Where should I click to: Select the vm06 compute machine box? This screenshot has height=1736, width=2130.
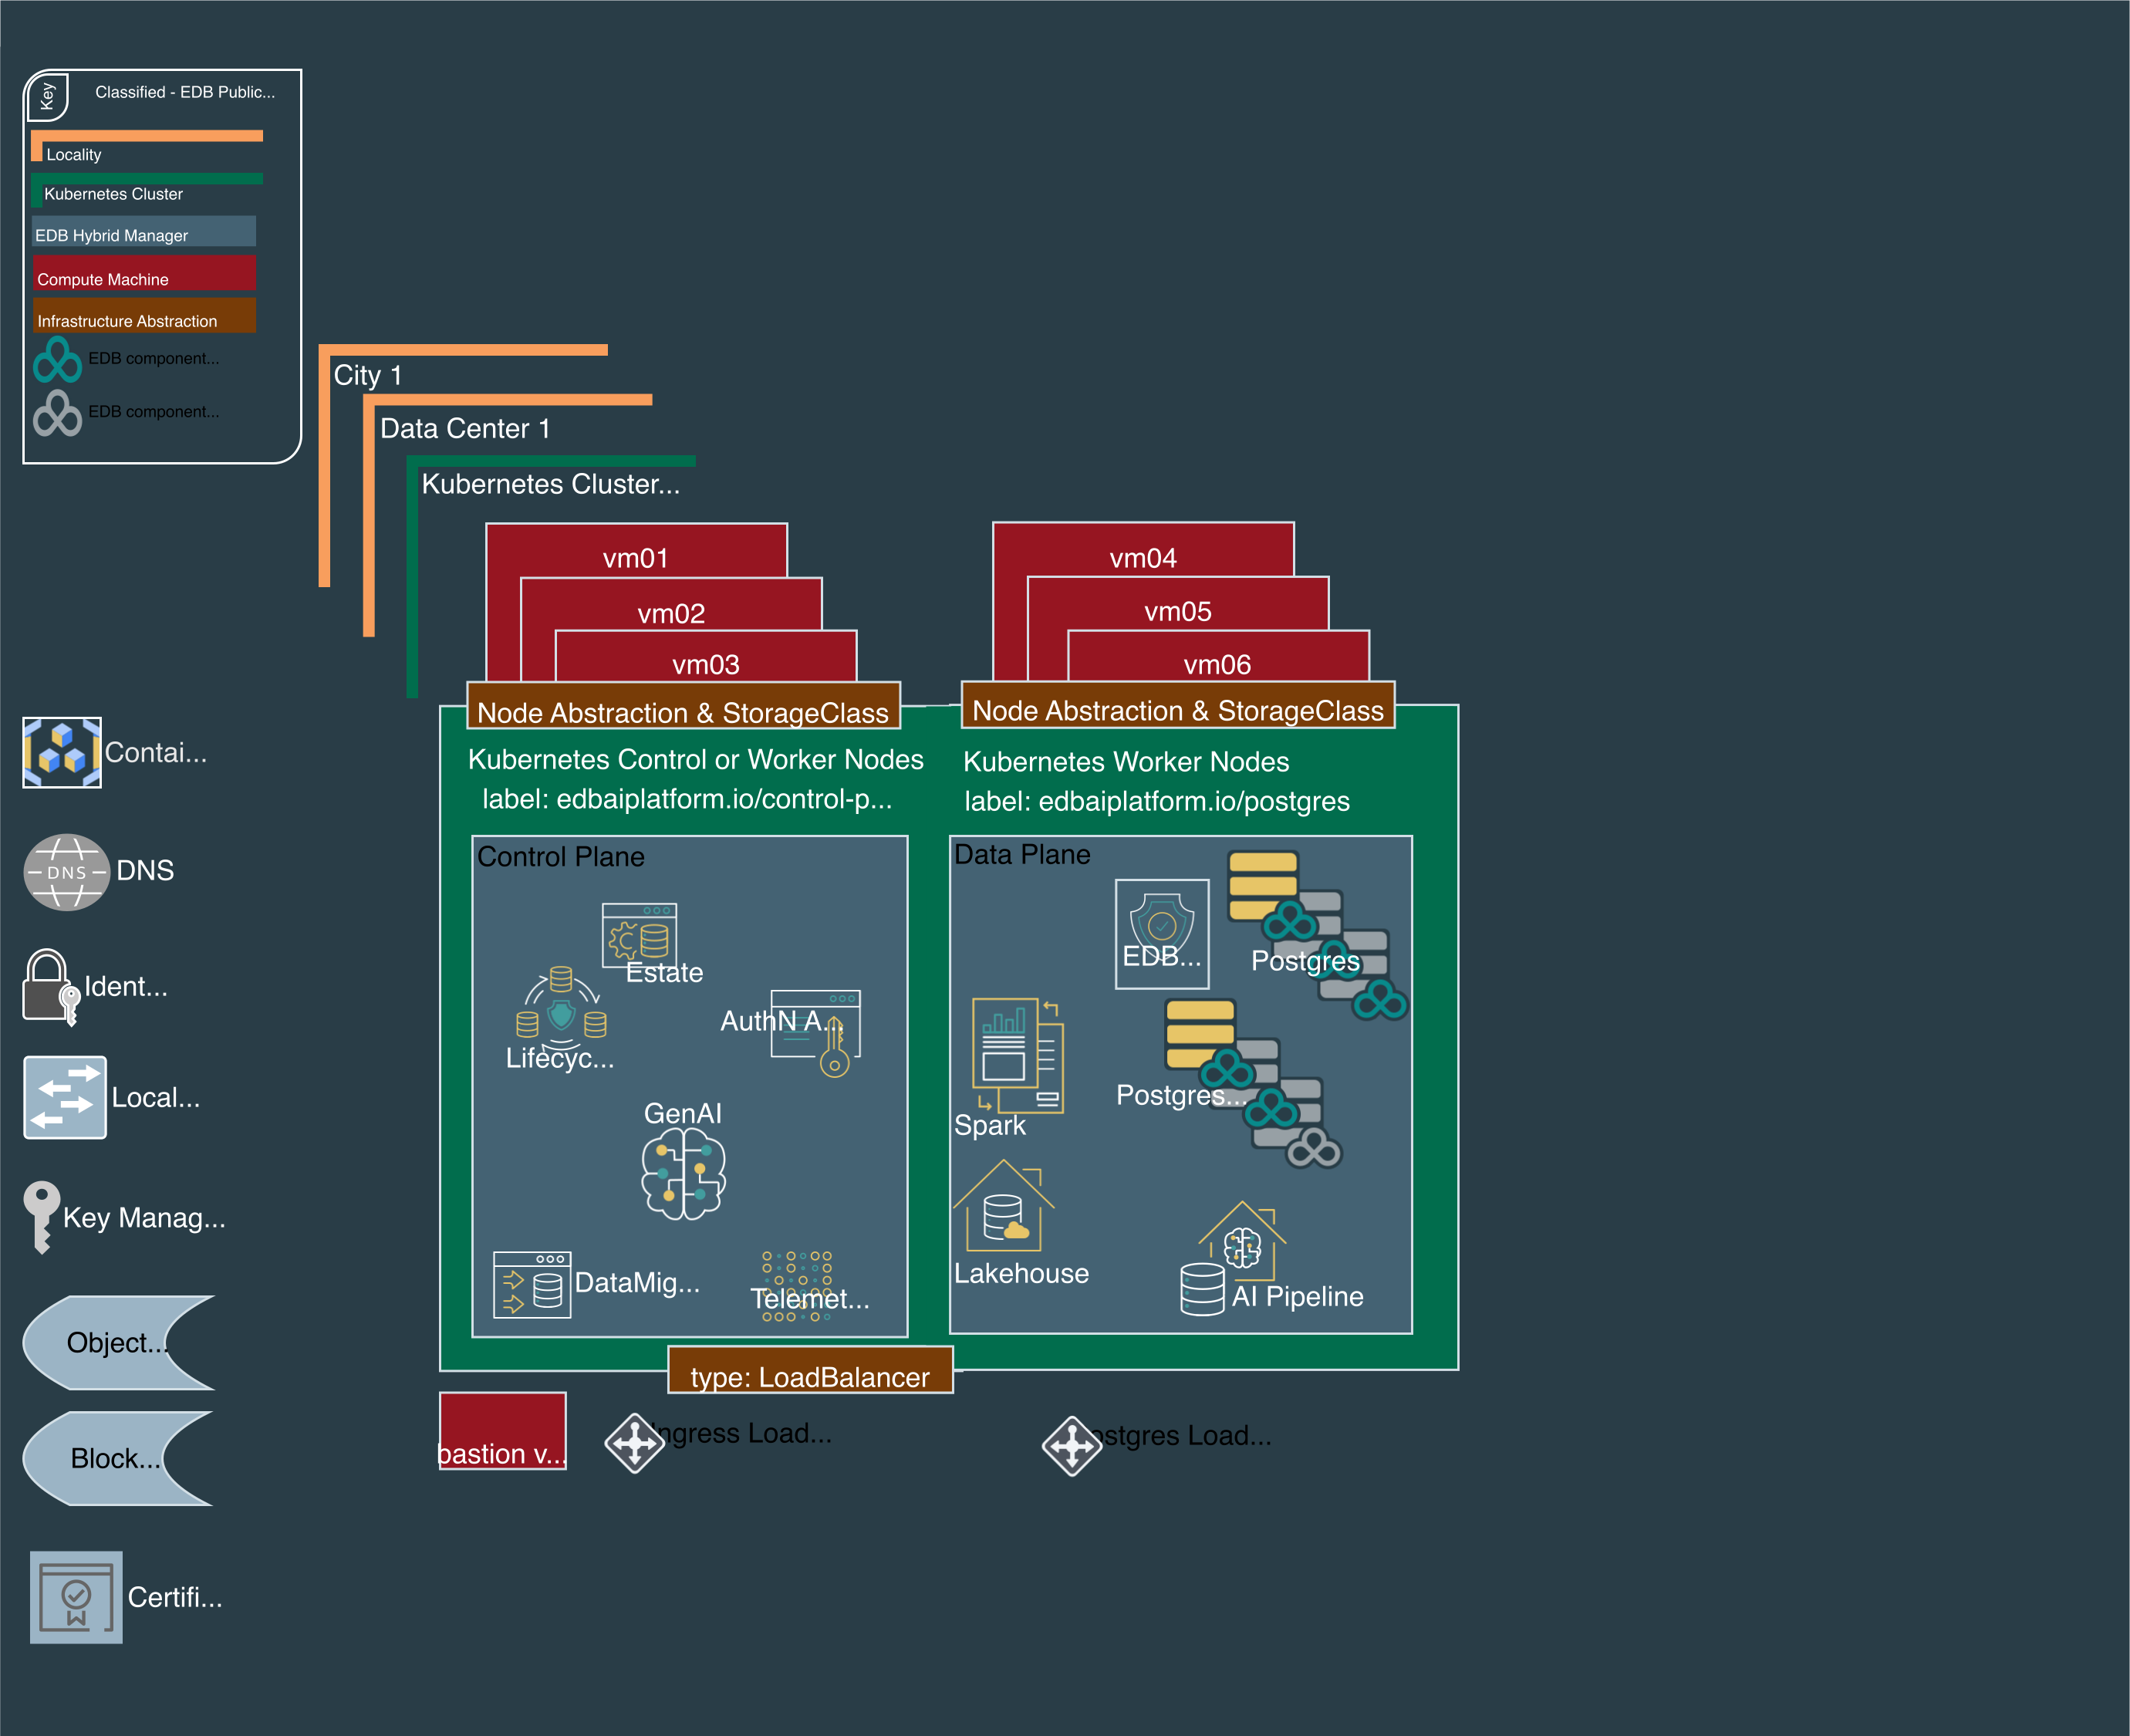[x=1218, y=657]
